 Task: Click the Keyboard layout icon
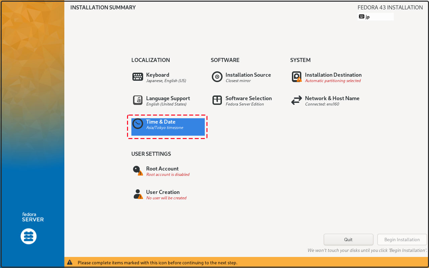[x=138, y=77]
